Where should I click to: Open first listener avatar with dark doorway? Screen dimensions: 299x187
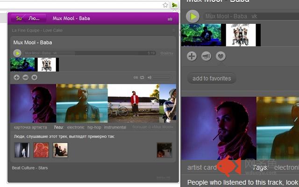pos(22,150)
